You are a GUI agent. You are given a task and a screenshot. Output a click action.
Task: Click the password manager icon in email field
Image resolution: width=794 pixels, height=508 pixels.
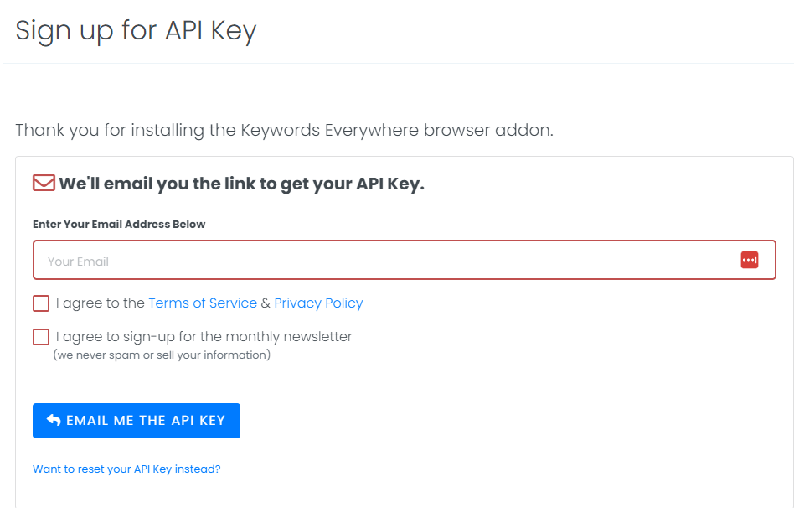(x=749, y=260)
